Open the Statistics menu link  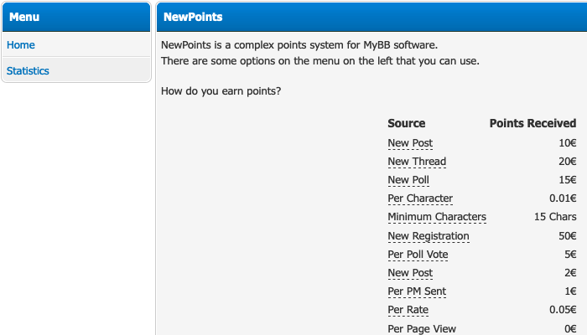(x=28, y=71)
